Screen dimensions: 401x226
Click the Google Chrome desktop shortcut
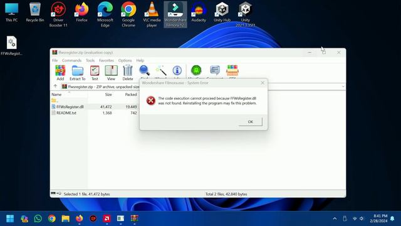pyautogui.click(x=128, y=15)
